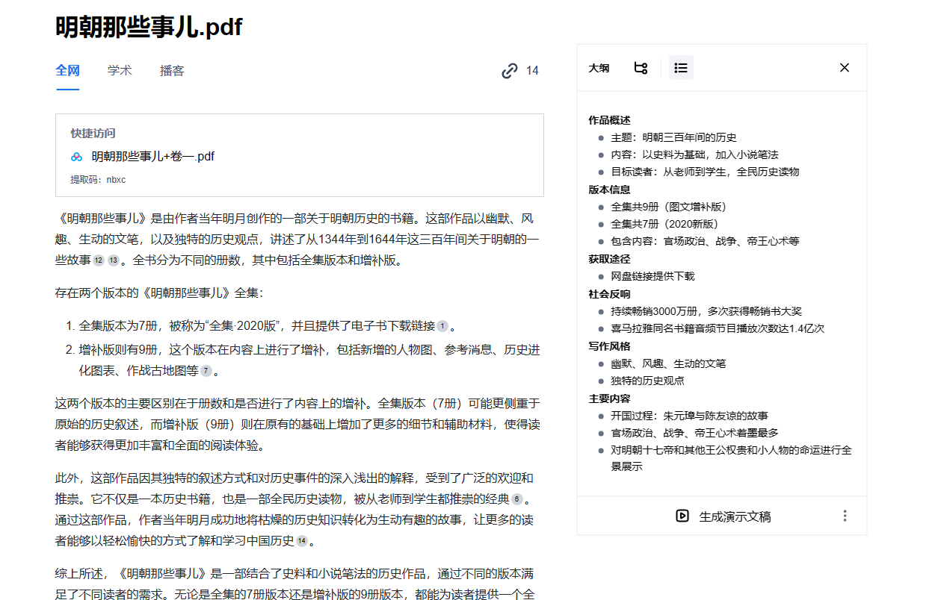Image resolution: width=950 pixels, height=600 pixels.
Task: Switch to the 播客 tab
Action: (x=172, y=71)
